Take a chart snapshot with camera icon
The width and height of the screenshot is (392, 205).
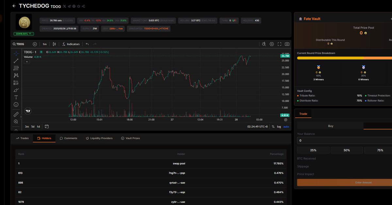pos(287,44)
